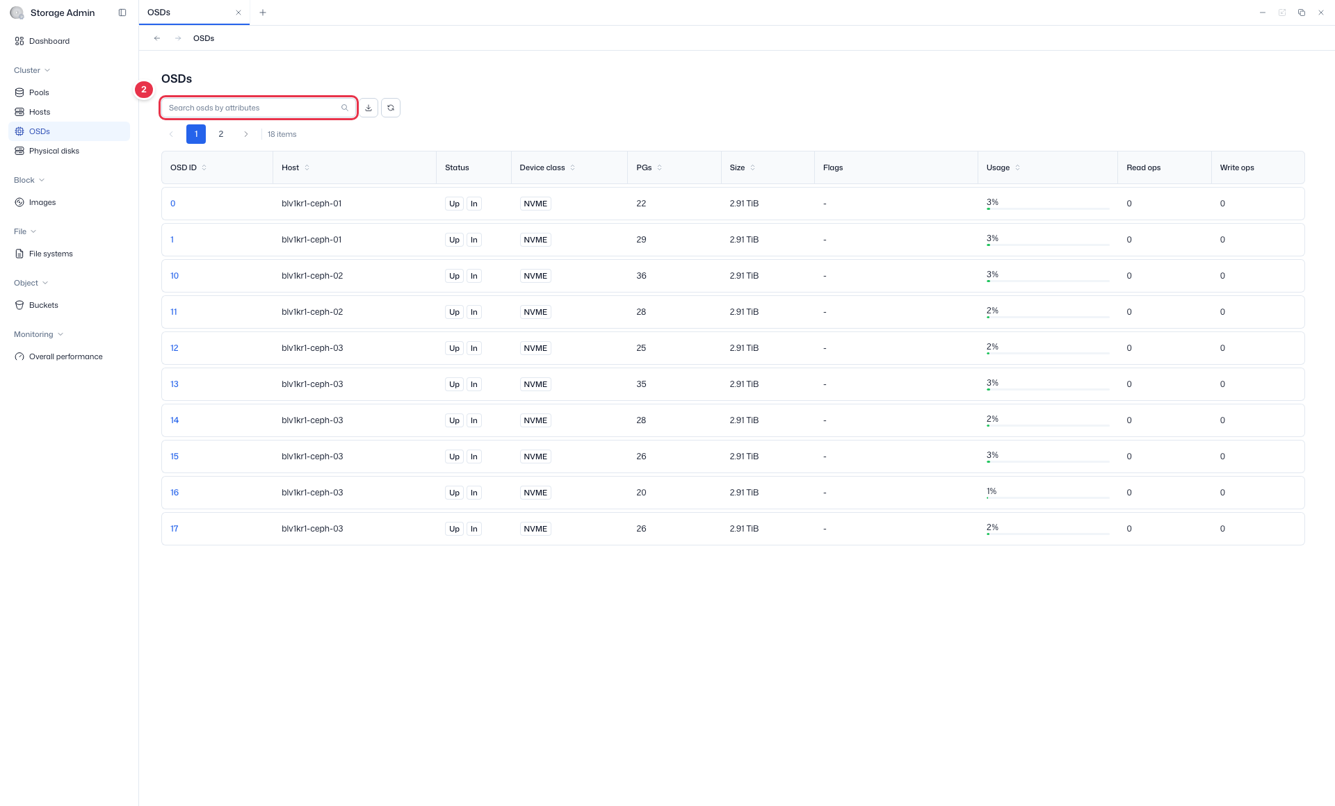
Task: Toggle the sidebar collapse icon
Action: tap(122, 13)
